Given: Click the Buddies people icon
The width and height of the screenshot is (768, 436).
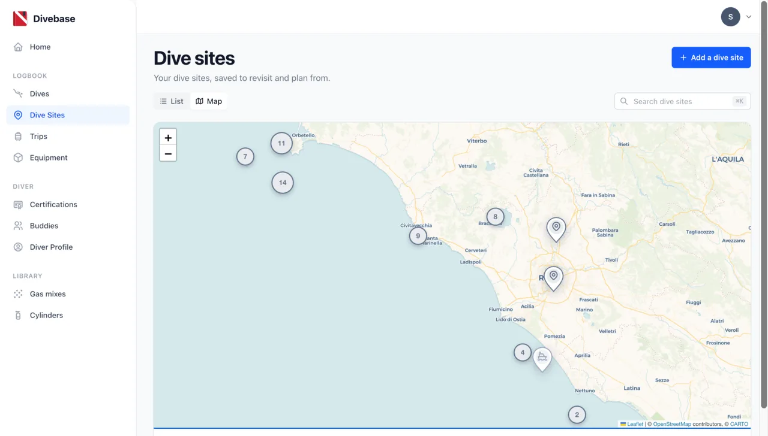Looking at the screenshot, I should [x=18, y=226].
